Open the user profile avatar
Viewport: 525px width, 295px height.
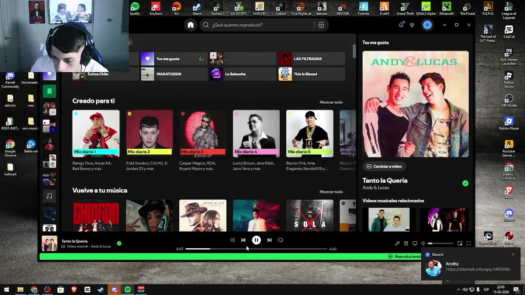[427, 25]
